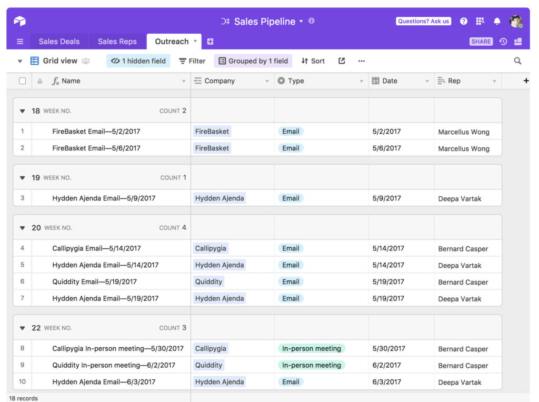Image resolution: width=539 pixels, height=402 pixels.
Task: Click Hydden Ajenda company tag in row 3
Action: pyautogui.click(x=219, y=198)
